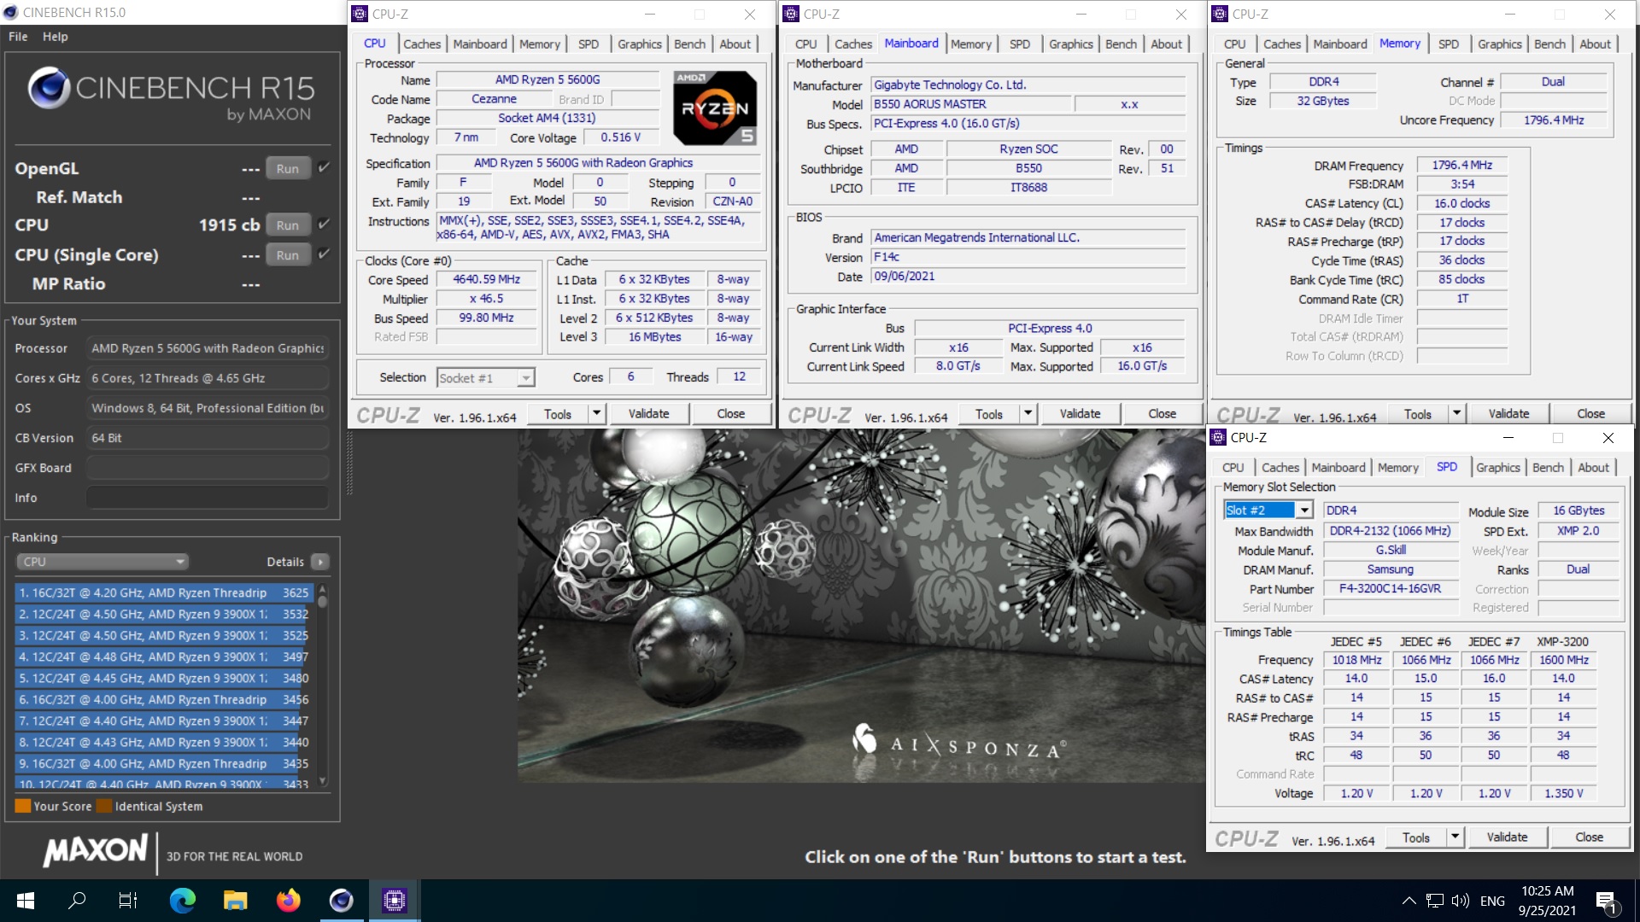The width and height of the screenshot is (1640, 922).
Task: Click the XMP-3200 frequency 1600 MHz cell
Action: [x=1563, y=660]
